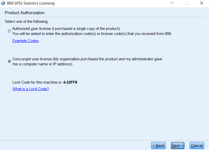Cancel the licensing wizard
Viewport: 209px width, 150px height.
pyautogui.click(x=197, y=145)
